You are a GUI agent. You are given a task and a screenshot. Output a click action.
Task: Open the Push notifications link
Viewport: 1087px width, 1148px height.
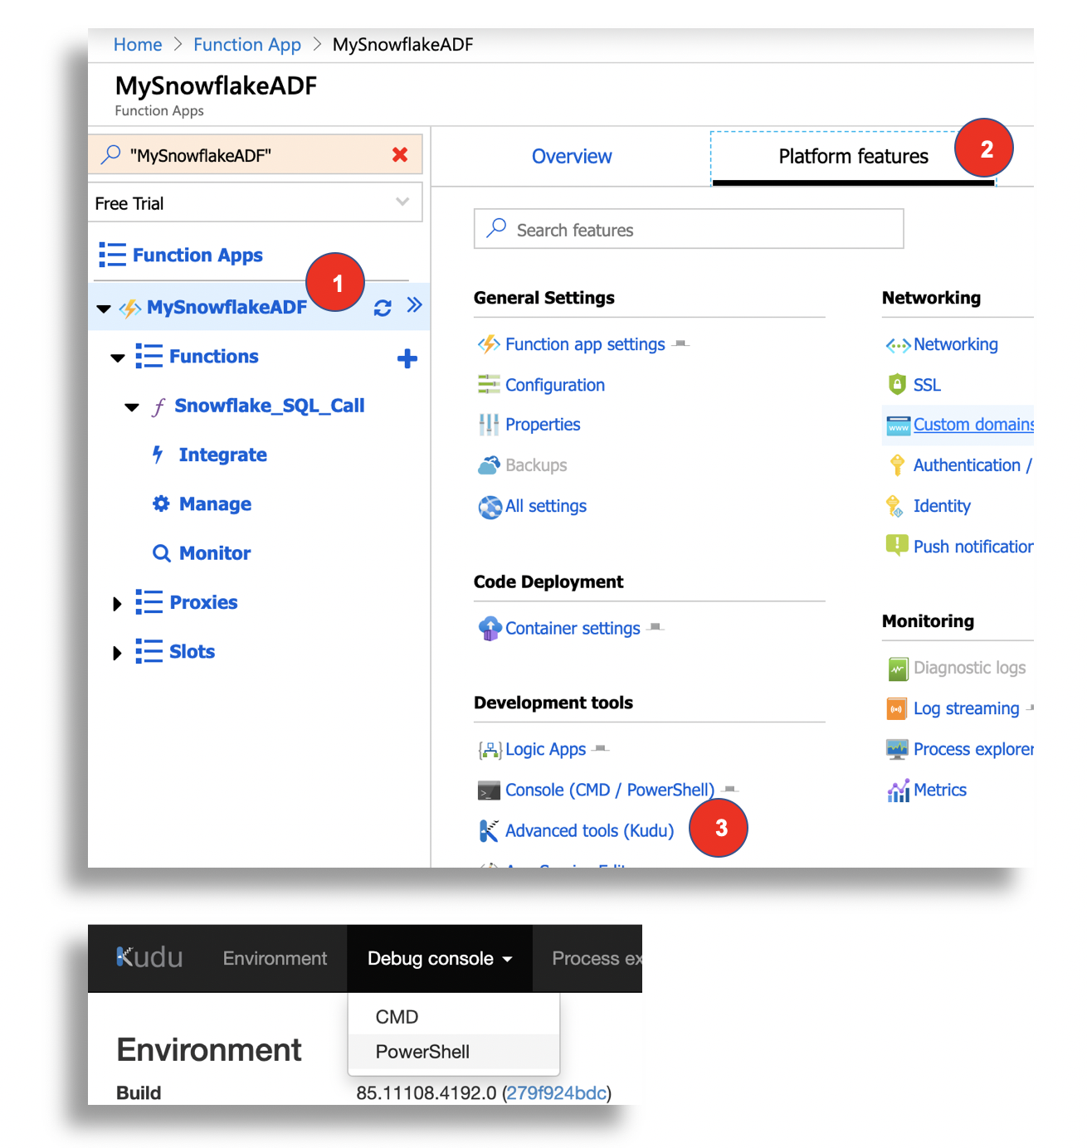click(x=973, y=547)
